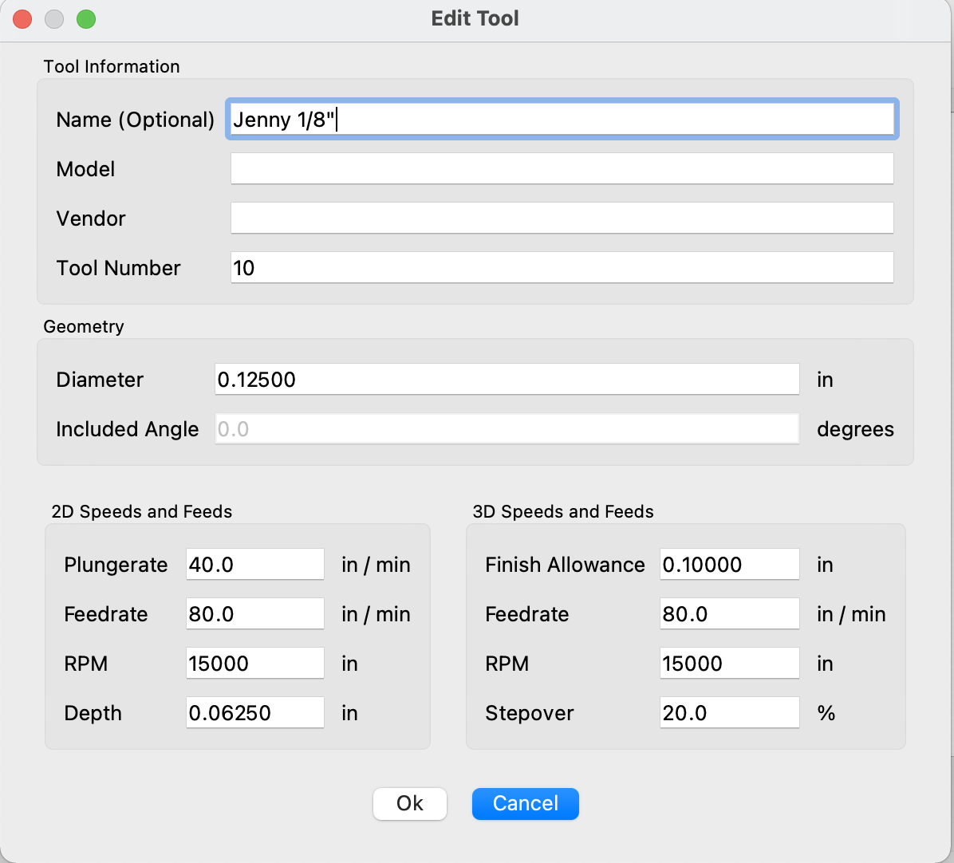Select the 2D Feedrate input box
The height and width of the screenshot is (863, 954).
(254, 614)
